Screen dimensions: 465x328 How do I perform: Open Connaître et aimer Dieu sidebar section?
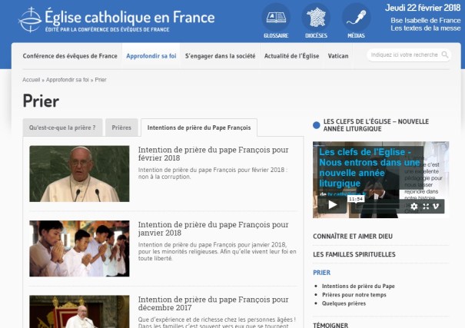pos(353,236)
